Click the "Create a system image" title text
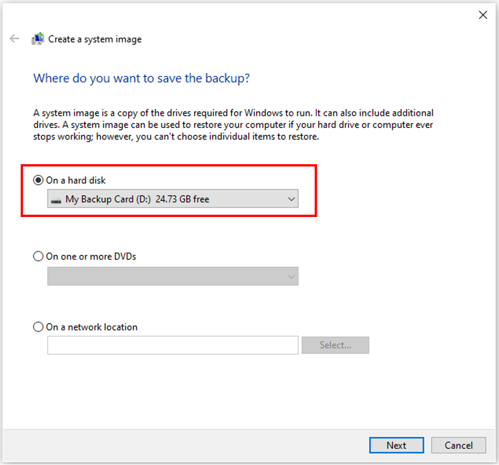Screen dimensions: 499x465 click(x=94, y=39)
